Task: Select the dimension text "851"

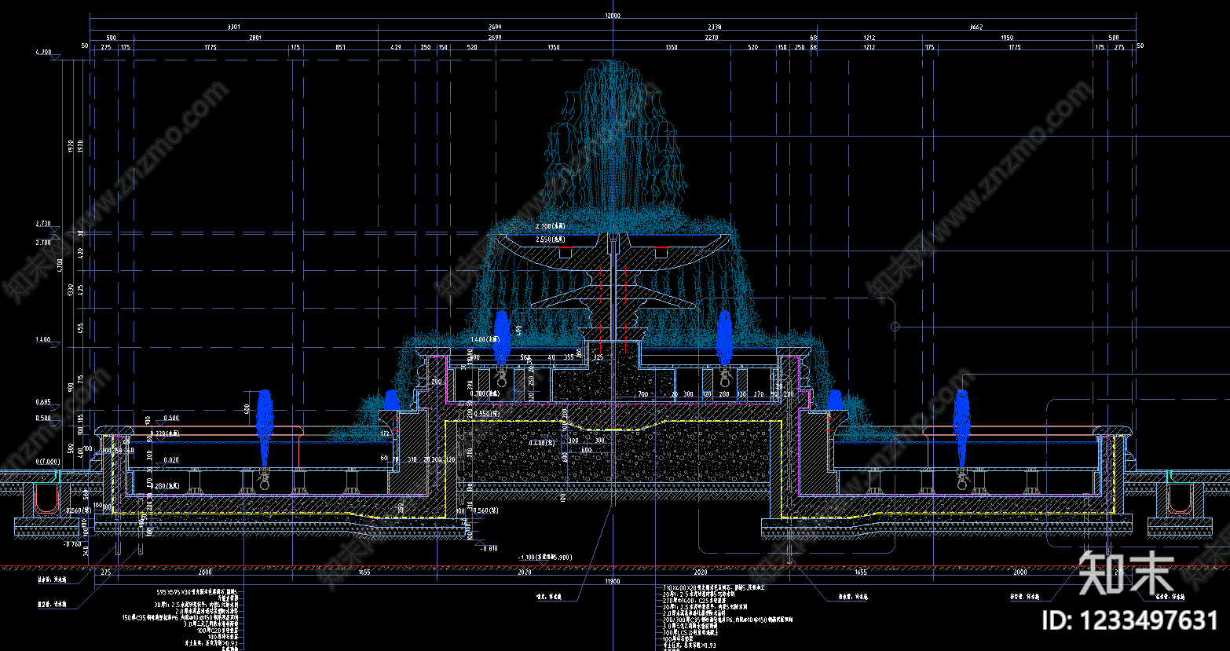Action: pos(340,48)
